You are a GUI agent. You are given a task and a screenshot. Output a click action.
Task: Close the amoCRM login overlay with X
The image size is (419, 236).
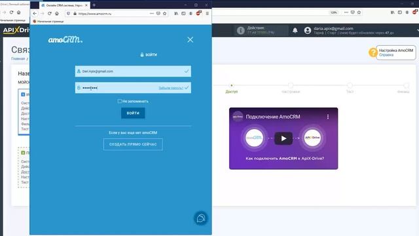(x=190, y=39)
